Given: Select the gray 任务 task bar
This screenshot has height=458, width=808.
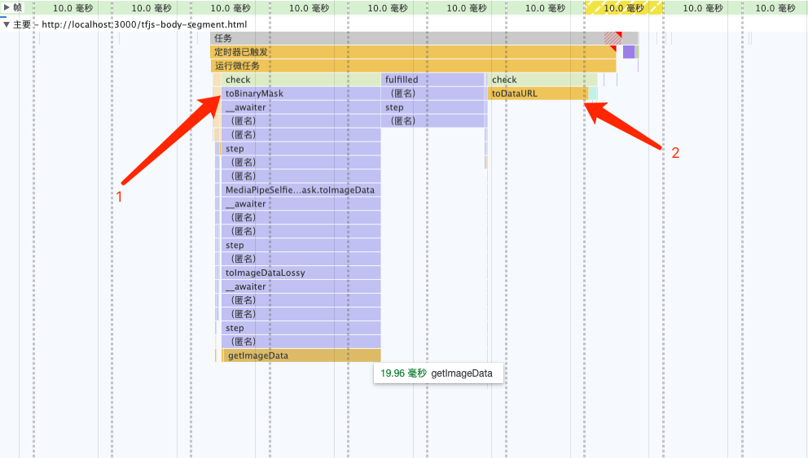Looking at the screenshot, I should (424, 38).
